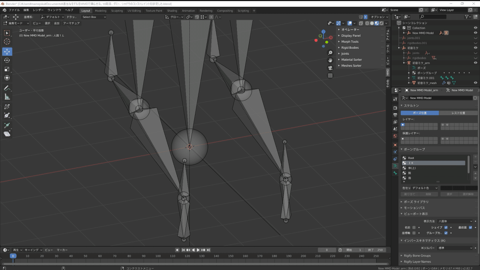Image resolution: width=480 pixels, height=270 pixels.
Task: Open the 色セット デフォルト色 dropdown
Action: 425,188
